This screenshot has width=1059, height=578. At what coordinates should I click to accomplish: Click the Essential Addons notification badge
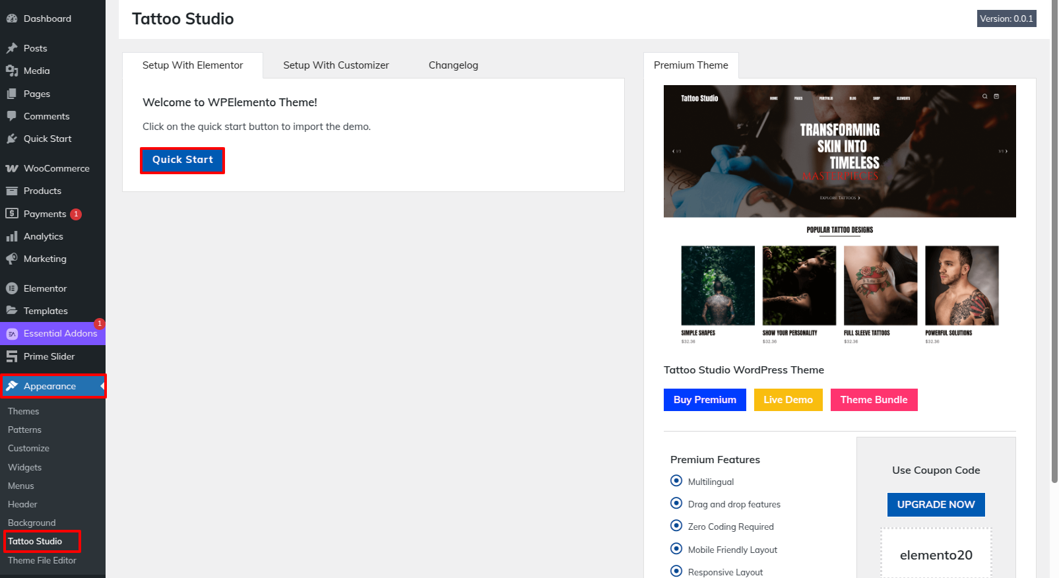pyautogui.click(x=100, y=323)
